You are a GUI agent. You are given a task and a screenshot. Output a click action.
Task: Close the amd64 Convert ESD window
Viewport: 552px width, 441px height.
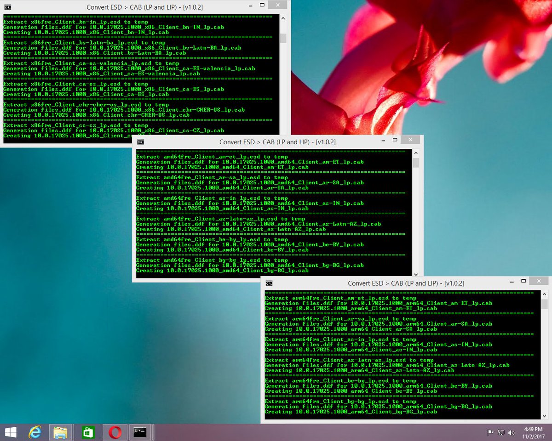(x=410, y=140)
